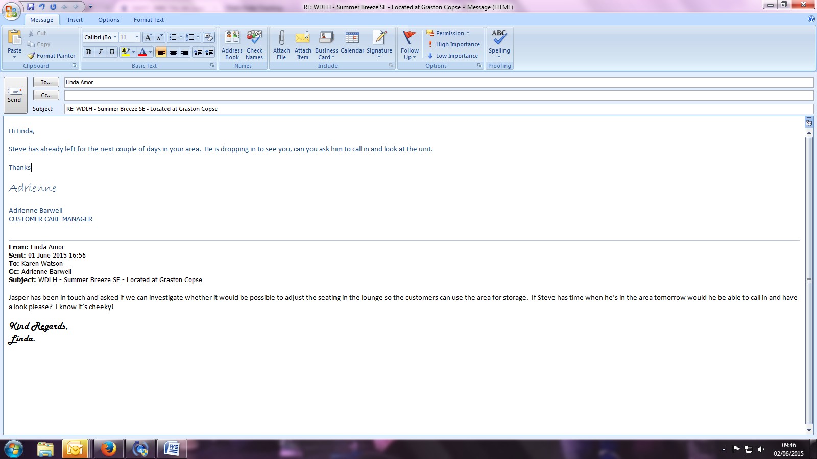The image size is (817, 459).
Task: Click the Linda Amor recipient
Action: (80, 82)
